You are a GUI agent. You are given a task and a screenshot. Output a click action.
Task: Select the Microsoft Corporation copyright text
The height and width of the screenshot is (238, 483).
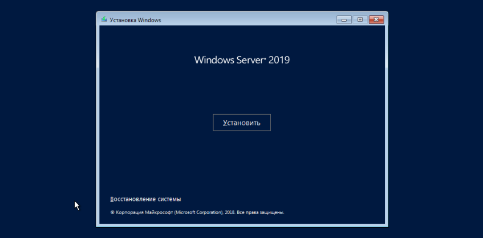[x=197, y=212]
